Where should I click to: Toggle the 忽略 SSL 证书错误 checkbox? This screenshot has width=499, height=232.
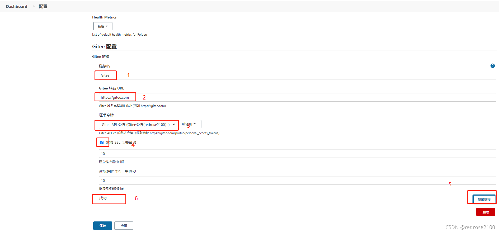pyautogui.click(x=102, y=142)
